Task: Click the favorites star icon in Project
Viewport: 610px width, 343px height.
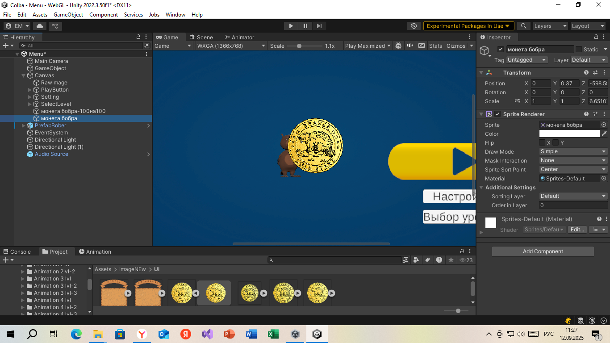Action: point(451,260)
